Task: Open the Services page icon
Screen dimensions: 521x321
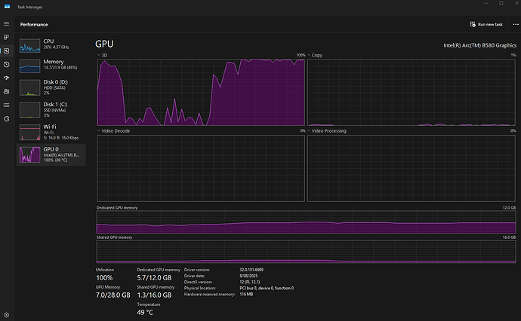Action: [x=6, y=119]
